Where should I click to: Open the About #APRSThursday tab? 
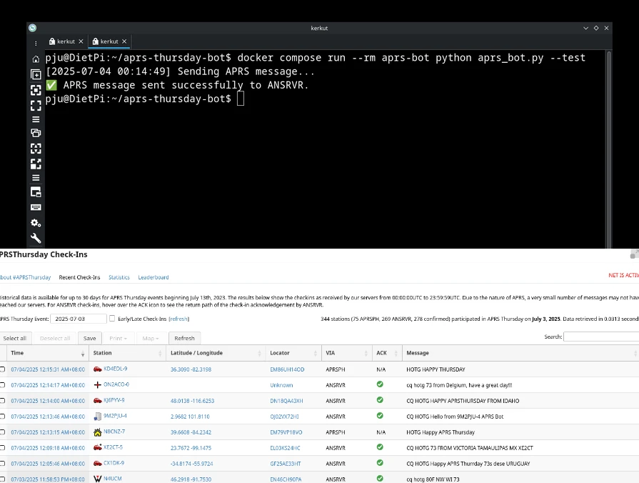25,277
